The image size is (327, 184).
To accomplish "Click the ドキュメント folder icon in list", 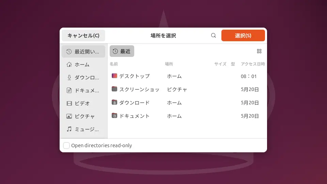I will 114,116.
